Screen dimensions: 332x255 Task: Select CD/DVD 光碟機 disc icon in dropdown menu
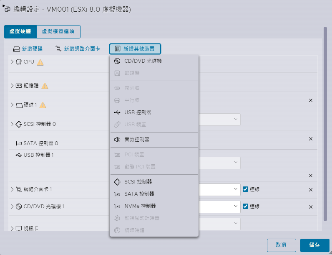[117, 61]
